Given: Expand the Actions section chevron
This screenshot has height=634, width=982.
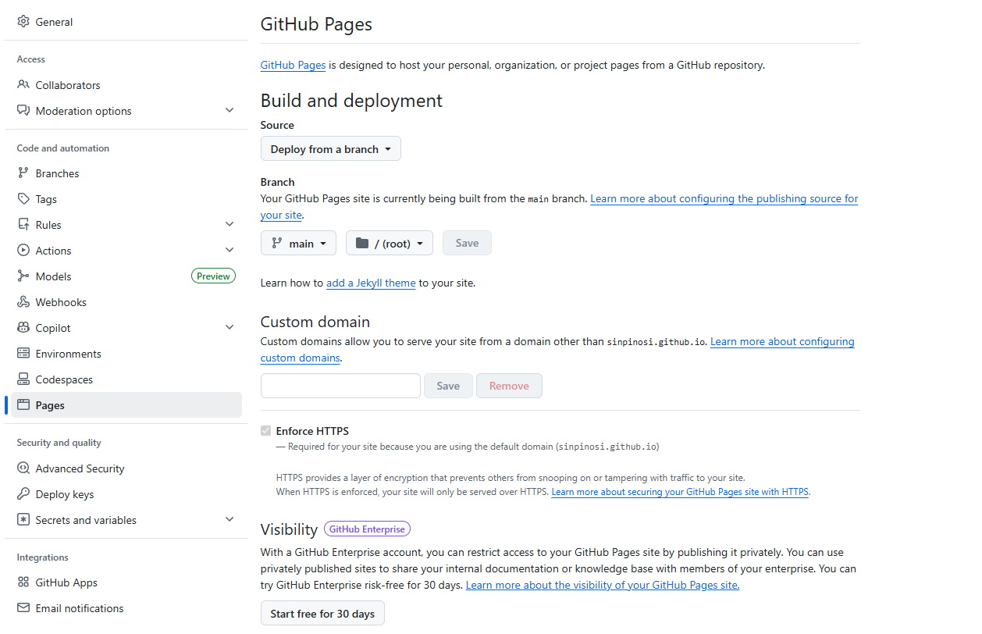Looking at the screenshot, I should click(x=229, y=251).
